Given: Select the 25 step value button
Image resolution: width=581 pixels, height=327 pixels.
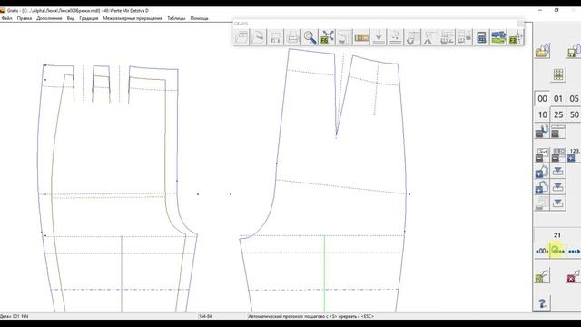Looking at the screenshot, I should (558, 114).
